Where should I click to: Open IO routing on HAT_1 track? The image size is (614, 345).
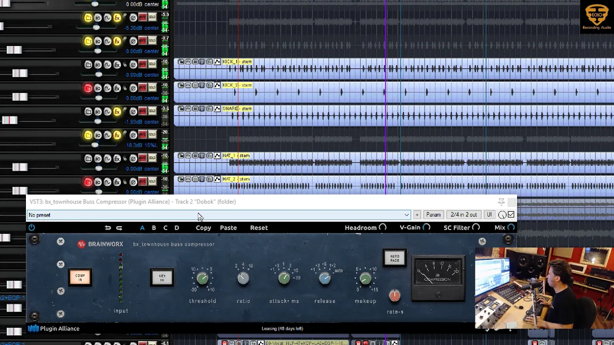98,159
